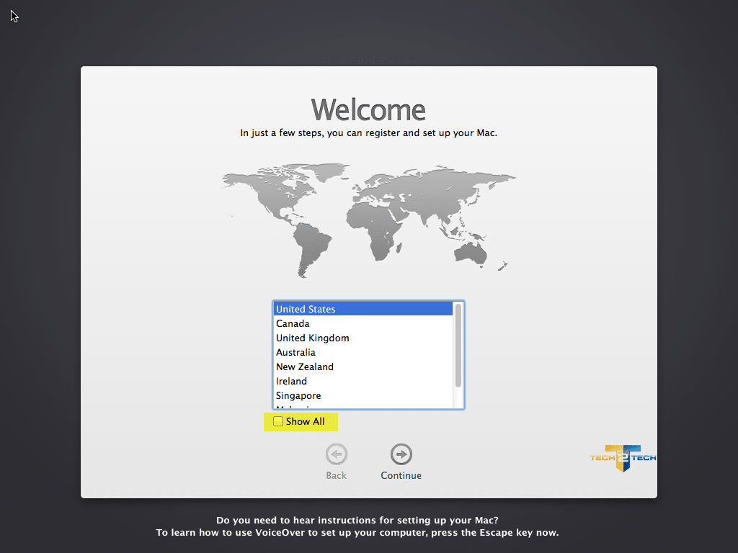Click the Back label text
Image resolution: width=738 pixels, height=553 pixels.
click(x=336, y=475)
